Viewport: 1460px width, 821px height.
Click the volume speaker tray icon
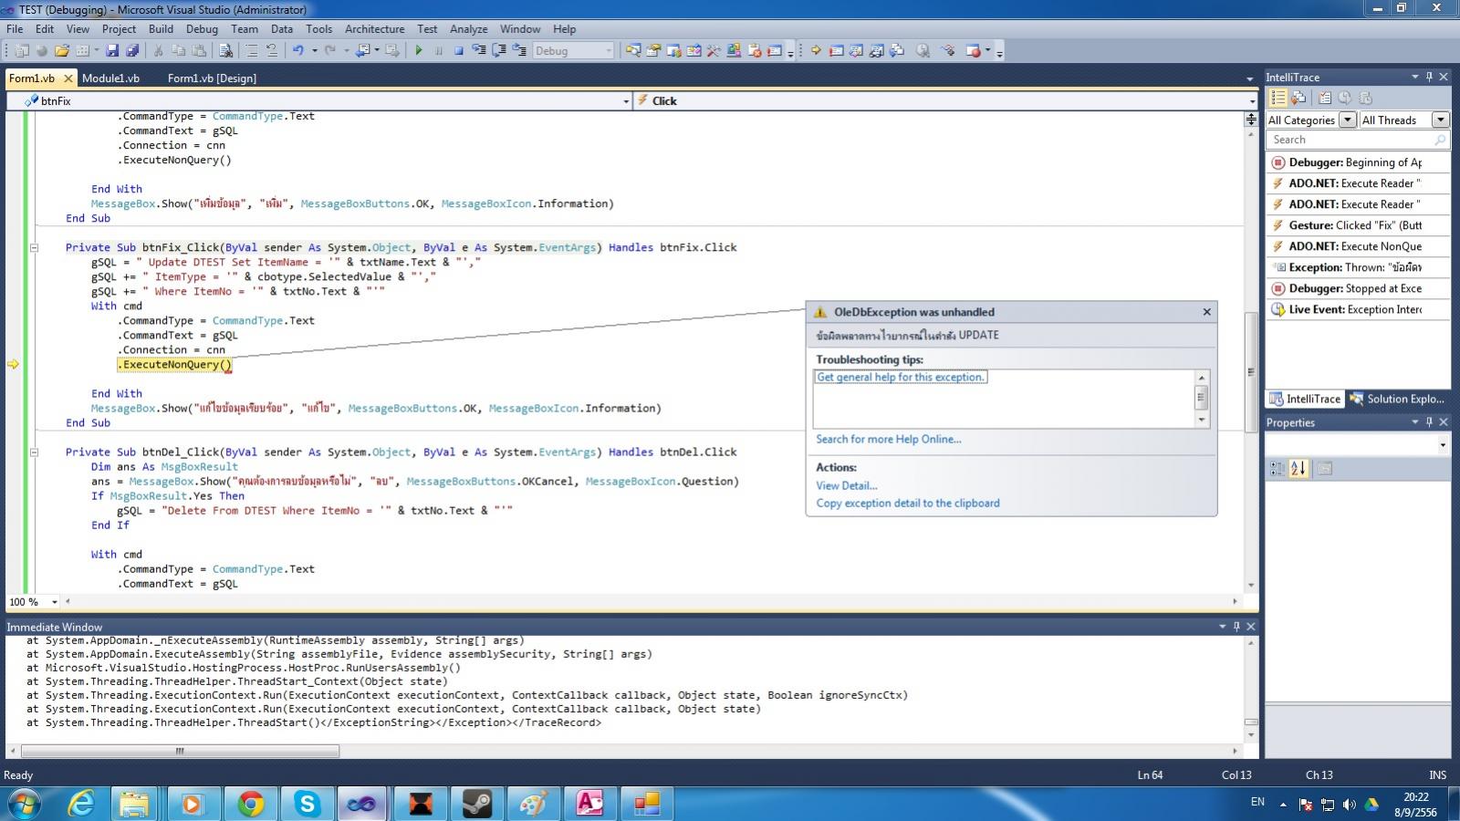pyautogui.click(x=1349, y=805)
